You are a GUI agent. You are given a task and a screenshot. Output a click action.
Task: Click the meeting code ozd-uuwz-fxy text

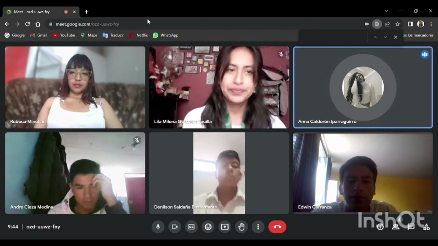coord(43,227)
